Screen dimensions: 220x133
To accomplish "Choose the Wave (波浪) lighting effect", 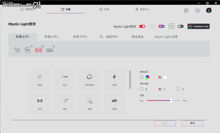I will (x=65, y=80).
